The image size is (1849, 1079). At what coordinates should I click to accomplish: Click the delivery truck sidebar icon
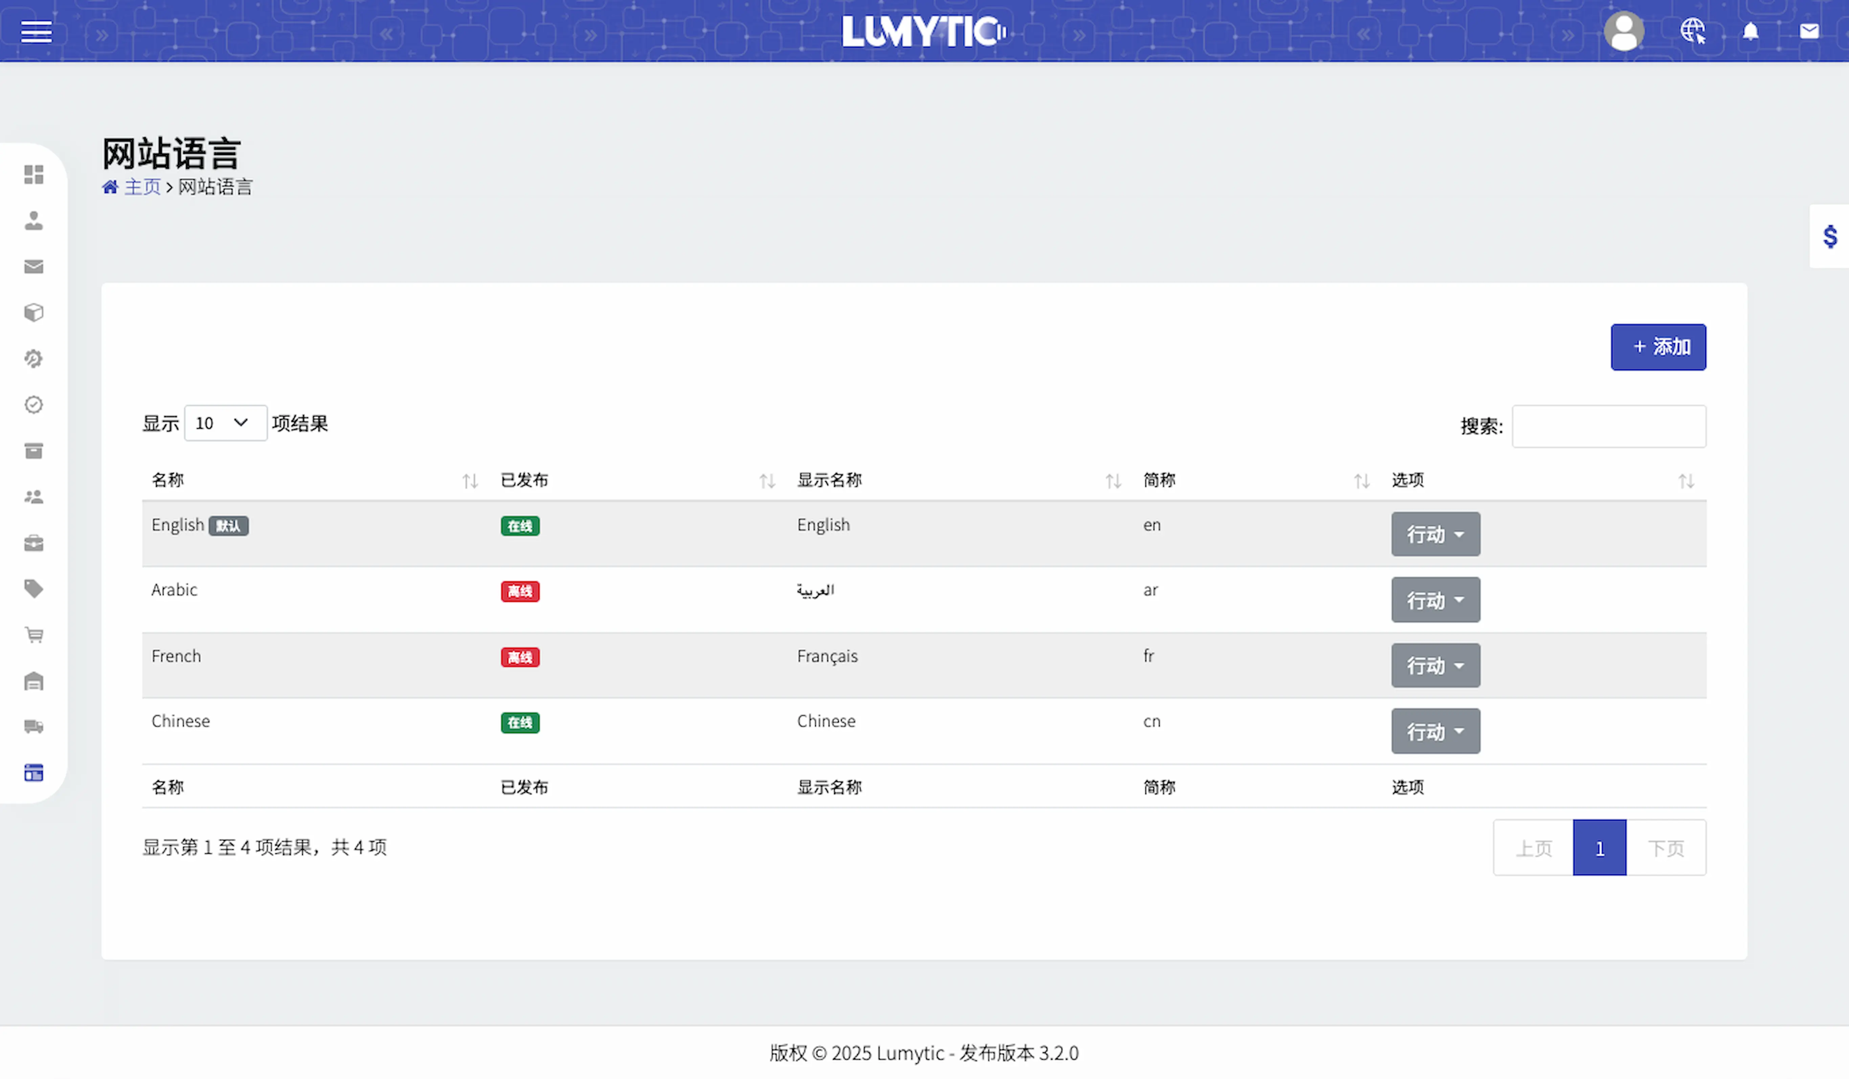(34, 727)
